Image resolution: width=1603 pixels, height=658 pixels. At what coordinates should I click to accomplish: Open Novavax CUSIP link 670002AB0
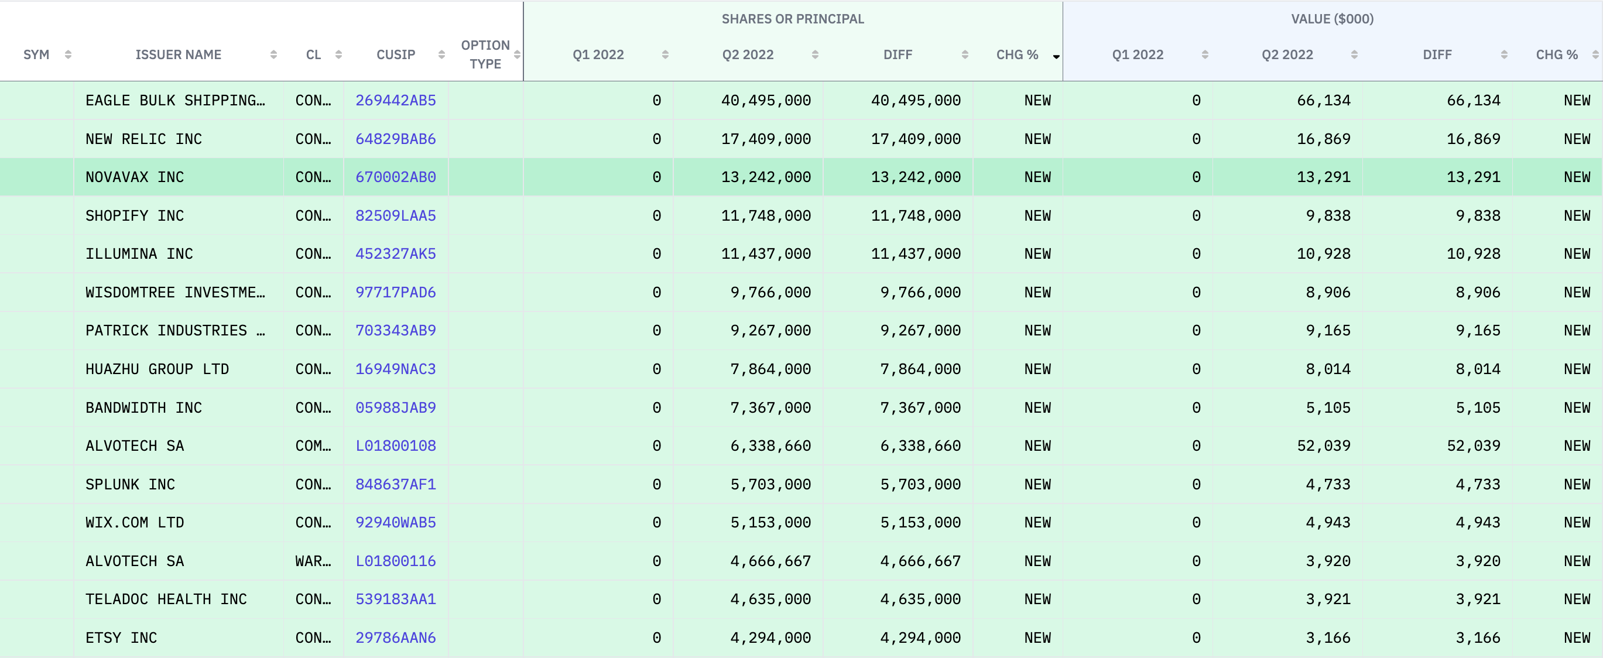pyautogui.click(x=395, y=177)
